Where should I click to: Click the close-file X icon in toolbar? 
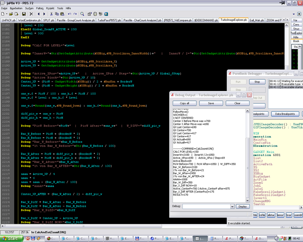tap(31, 14)
